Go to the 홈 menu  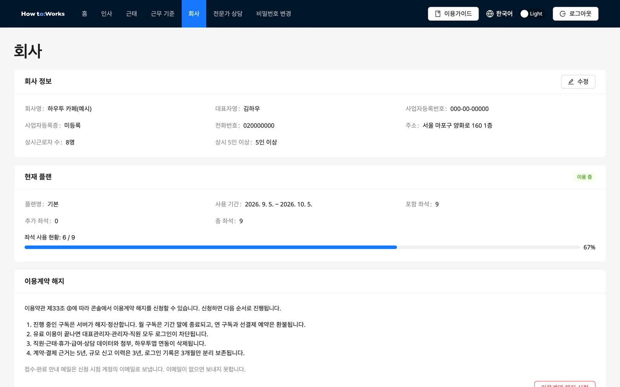(x=84, y=14)
